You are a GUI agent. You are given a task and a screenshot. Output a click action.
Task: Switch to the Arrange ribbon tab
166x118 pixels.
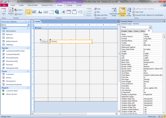coord(69,5)
